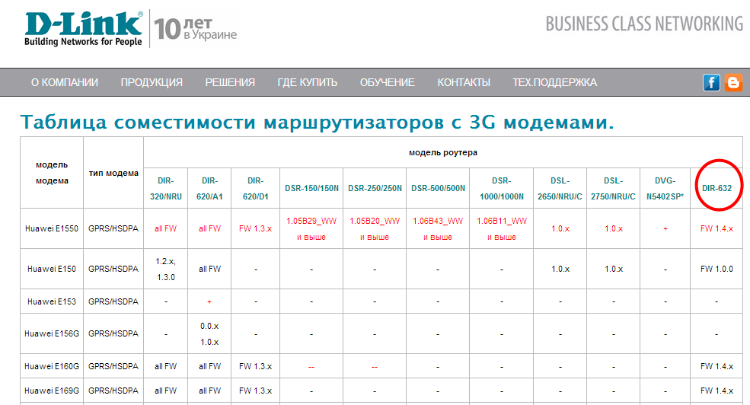Click the DVG-N5402SP* column header
The width and height of the screenshot is (750, 405).
point(665,188)
